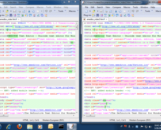Click first folder plug-in icon in right window
Image resolution: width=161 pixels, height=130 pixels.
[x=94, y=15]
